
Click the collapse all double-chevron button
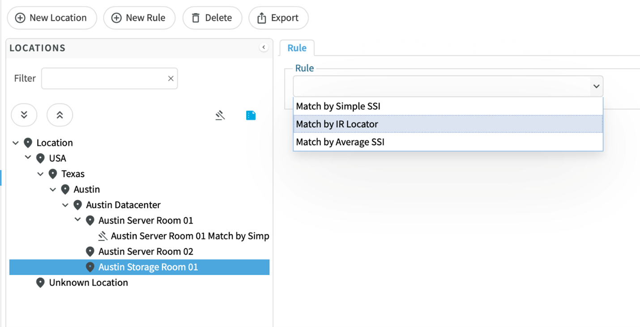(x=60, y=115)
